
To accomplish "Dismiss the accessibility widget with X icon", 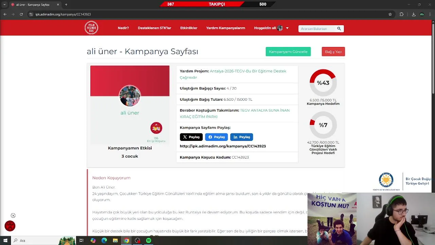I will [x=13, y=215].
